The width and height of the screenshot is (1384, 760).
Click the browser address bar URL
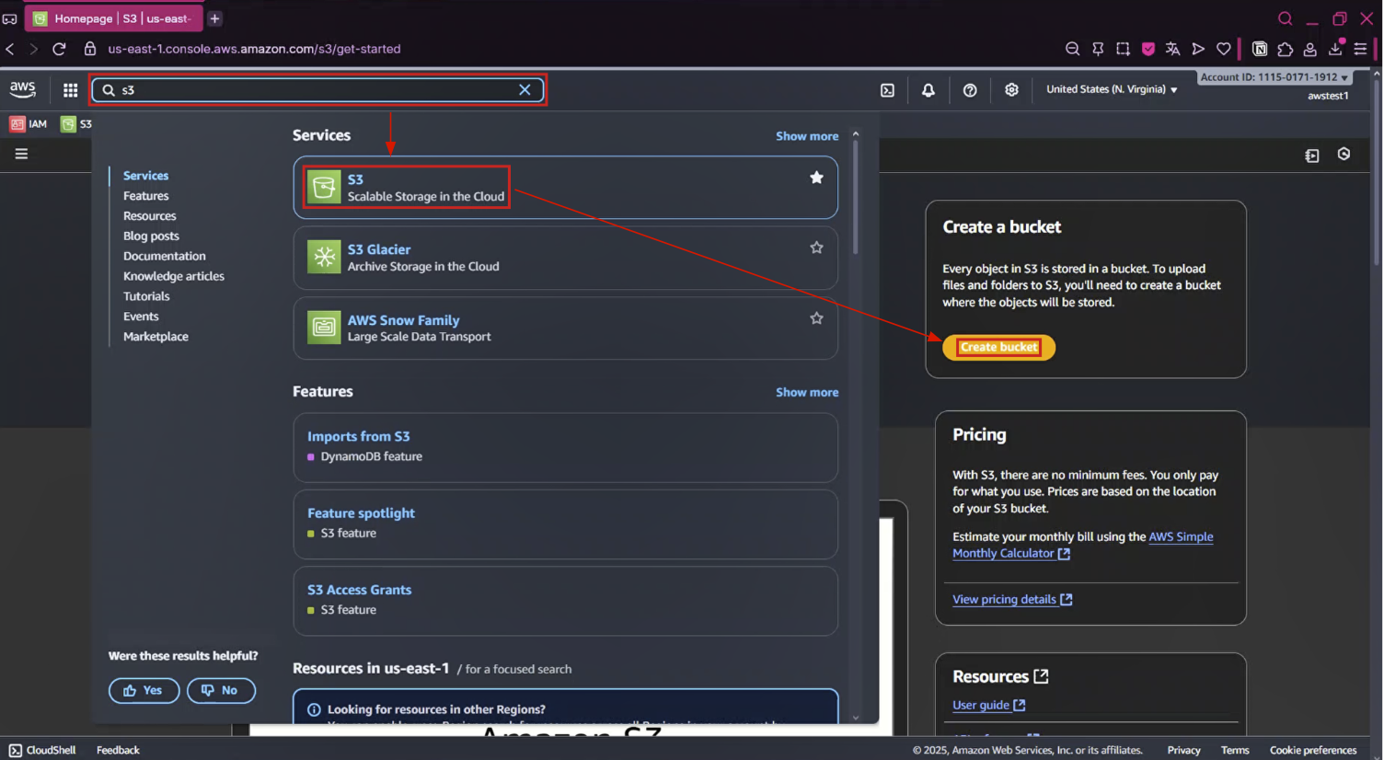254,49
